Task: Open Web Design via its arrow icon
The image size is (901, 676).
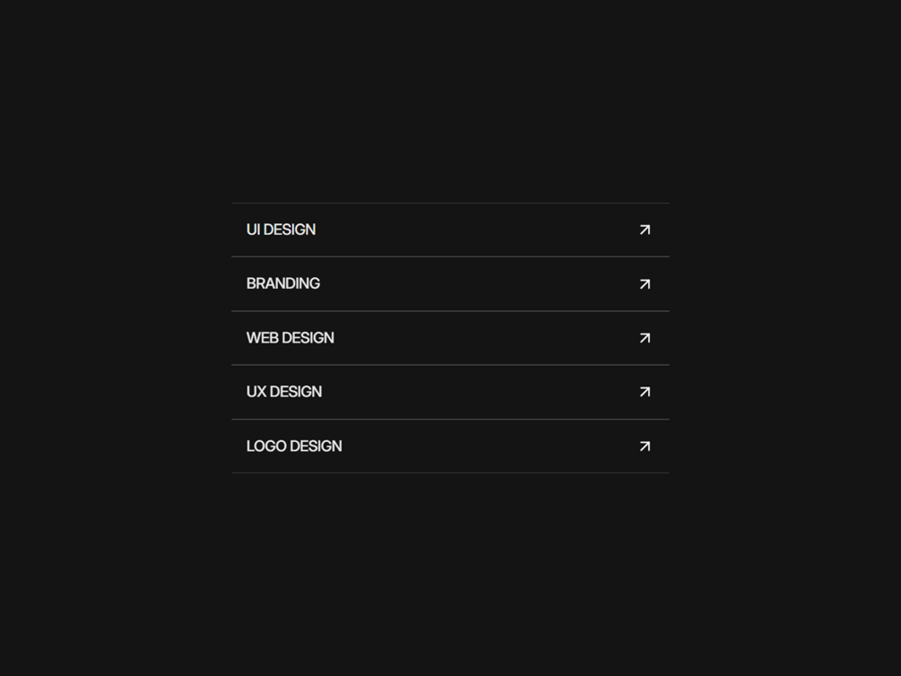Action: coord(645,338)
